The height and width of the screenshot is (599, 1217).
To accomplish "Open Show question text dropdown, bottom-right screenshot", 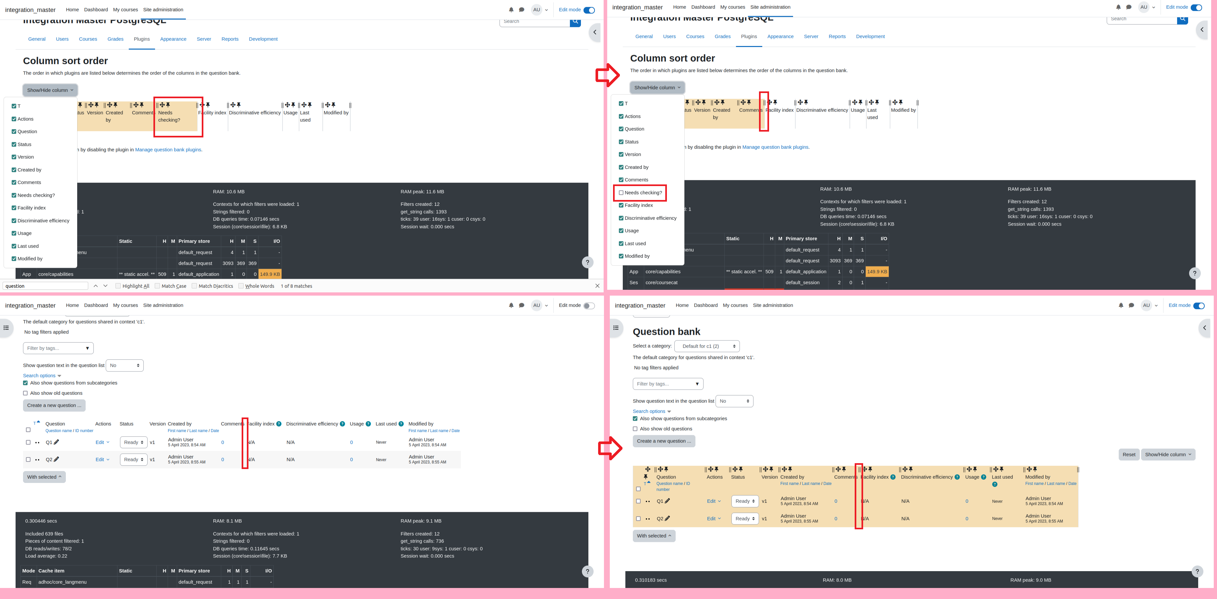I will 734,401.
